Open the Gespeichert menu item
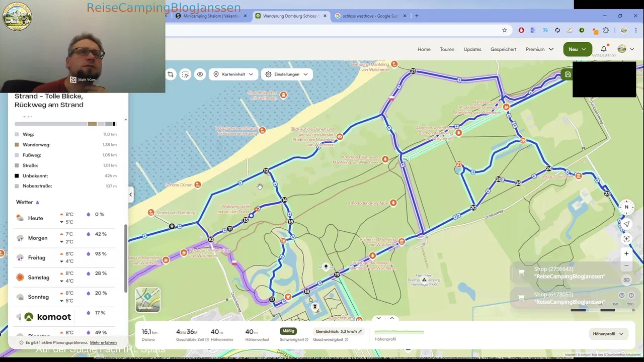This screenshot has width=644, height=362. (504, 49)
